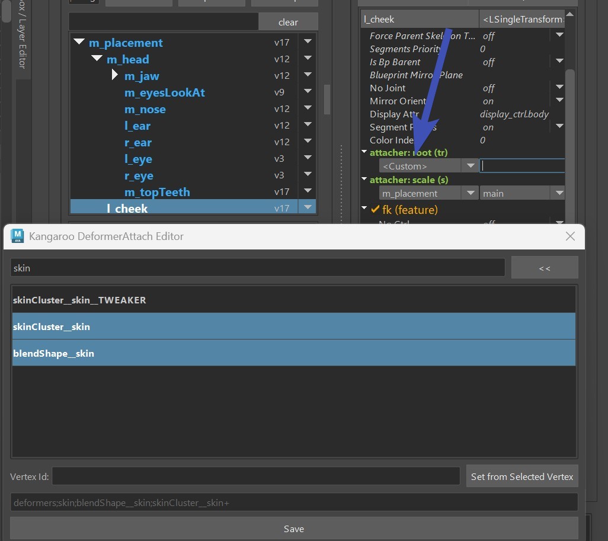Click the Segments Priority value 0
Screen dimensions: 608x541
482,49
